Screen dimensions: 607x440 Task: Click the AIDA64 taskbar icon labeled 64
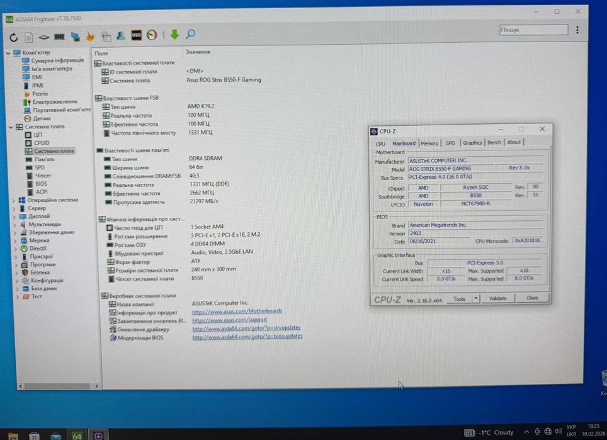tap(77, 436)
